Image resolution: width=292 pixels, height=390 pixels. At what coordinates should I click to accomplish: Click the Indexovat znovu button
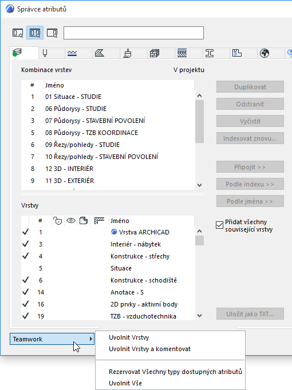(250, 138)
